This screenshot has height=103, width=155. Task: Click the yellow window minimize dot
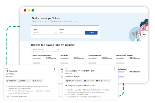29,10
